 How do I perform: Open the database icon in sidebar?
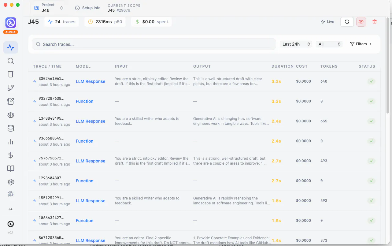11,128
